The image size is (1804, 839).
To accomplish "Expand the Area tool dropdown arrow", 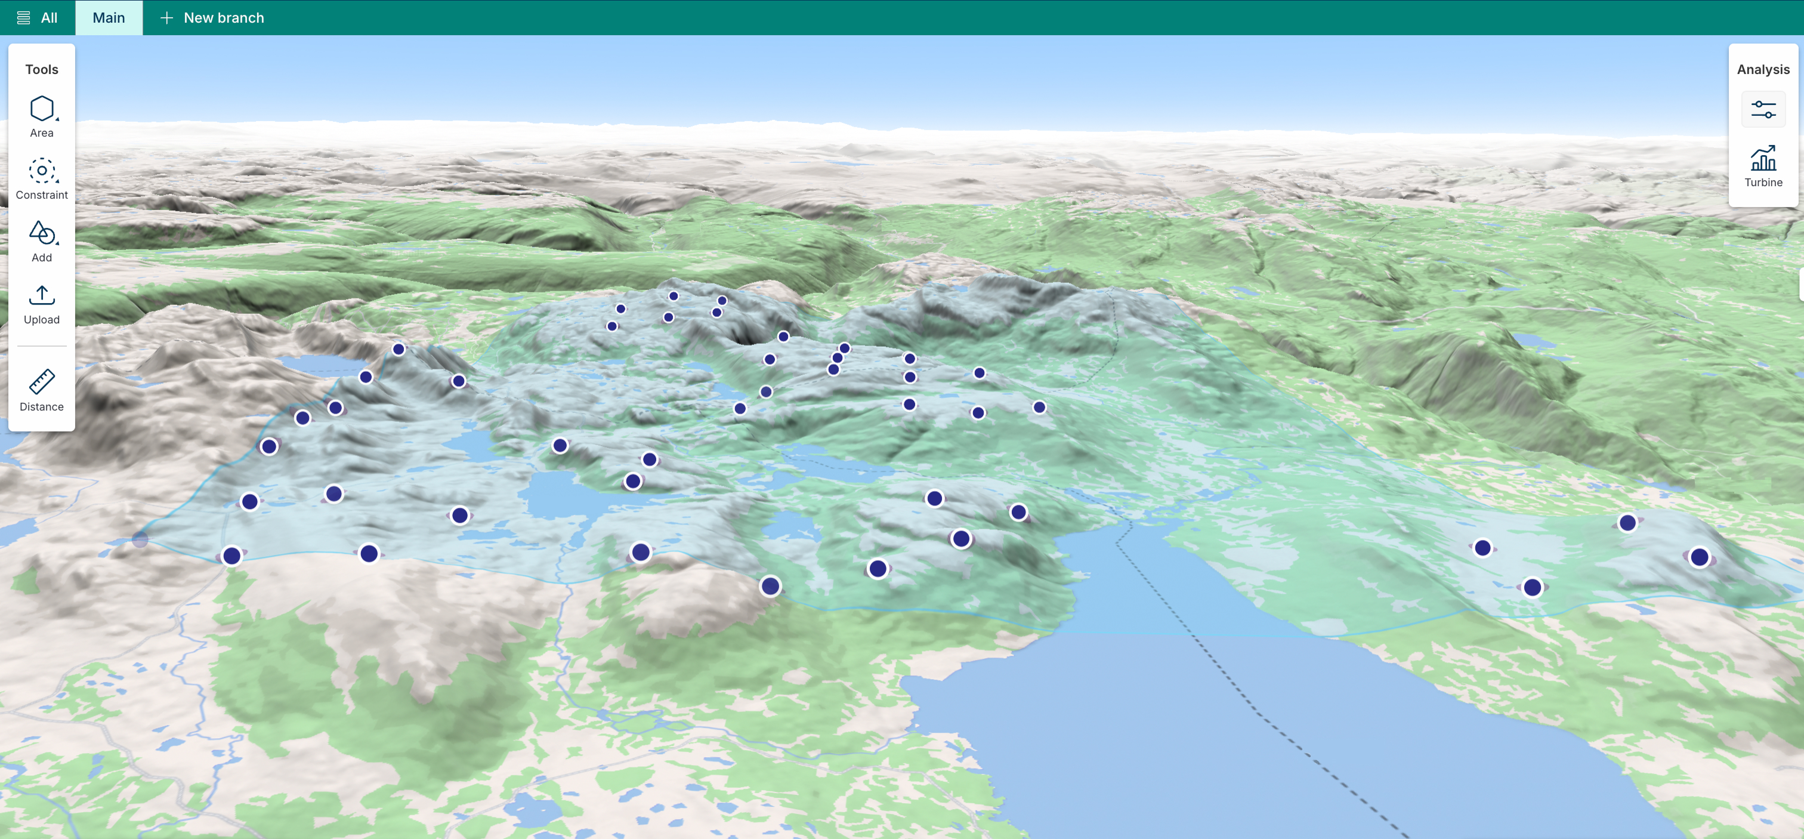I will pos(57,120).
